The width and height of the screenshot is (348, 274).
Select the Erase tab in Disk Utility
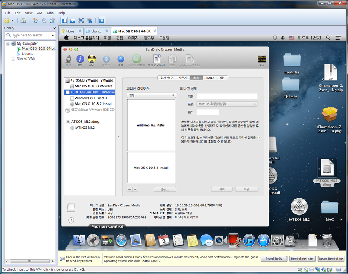click(x=183, y=78)
